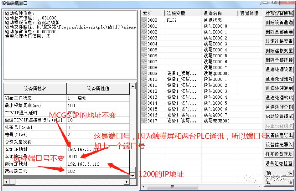Click down arrow of property table scrollbar
The image size is (296, 191).
point(133,176)
